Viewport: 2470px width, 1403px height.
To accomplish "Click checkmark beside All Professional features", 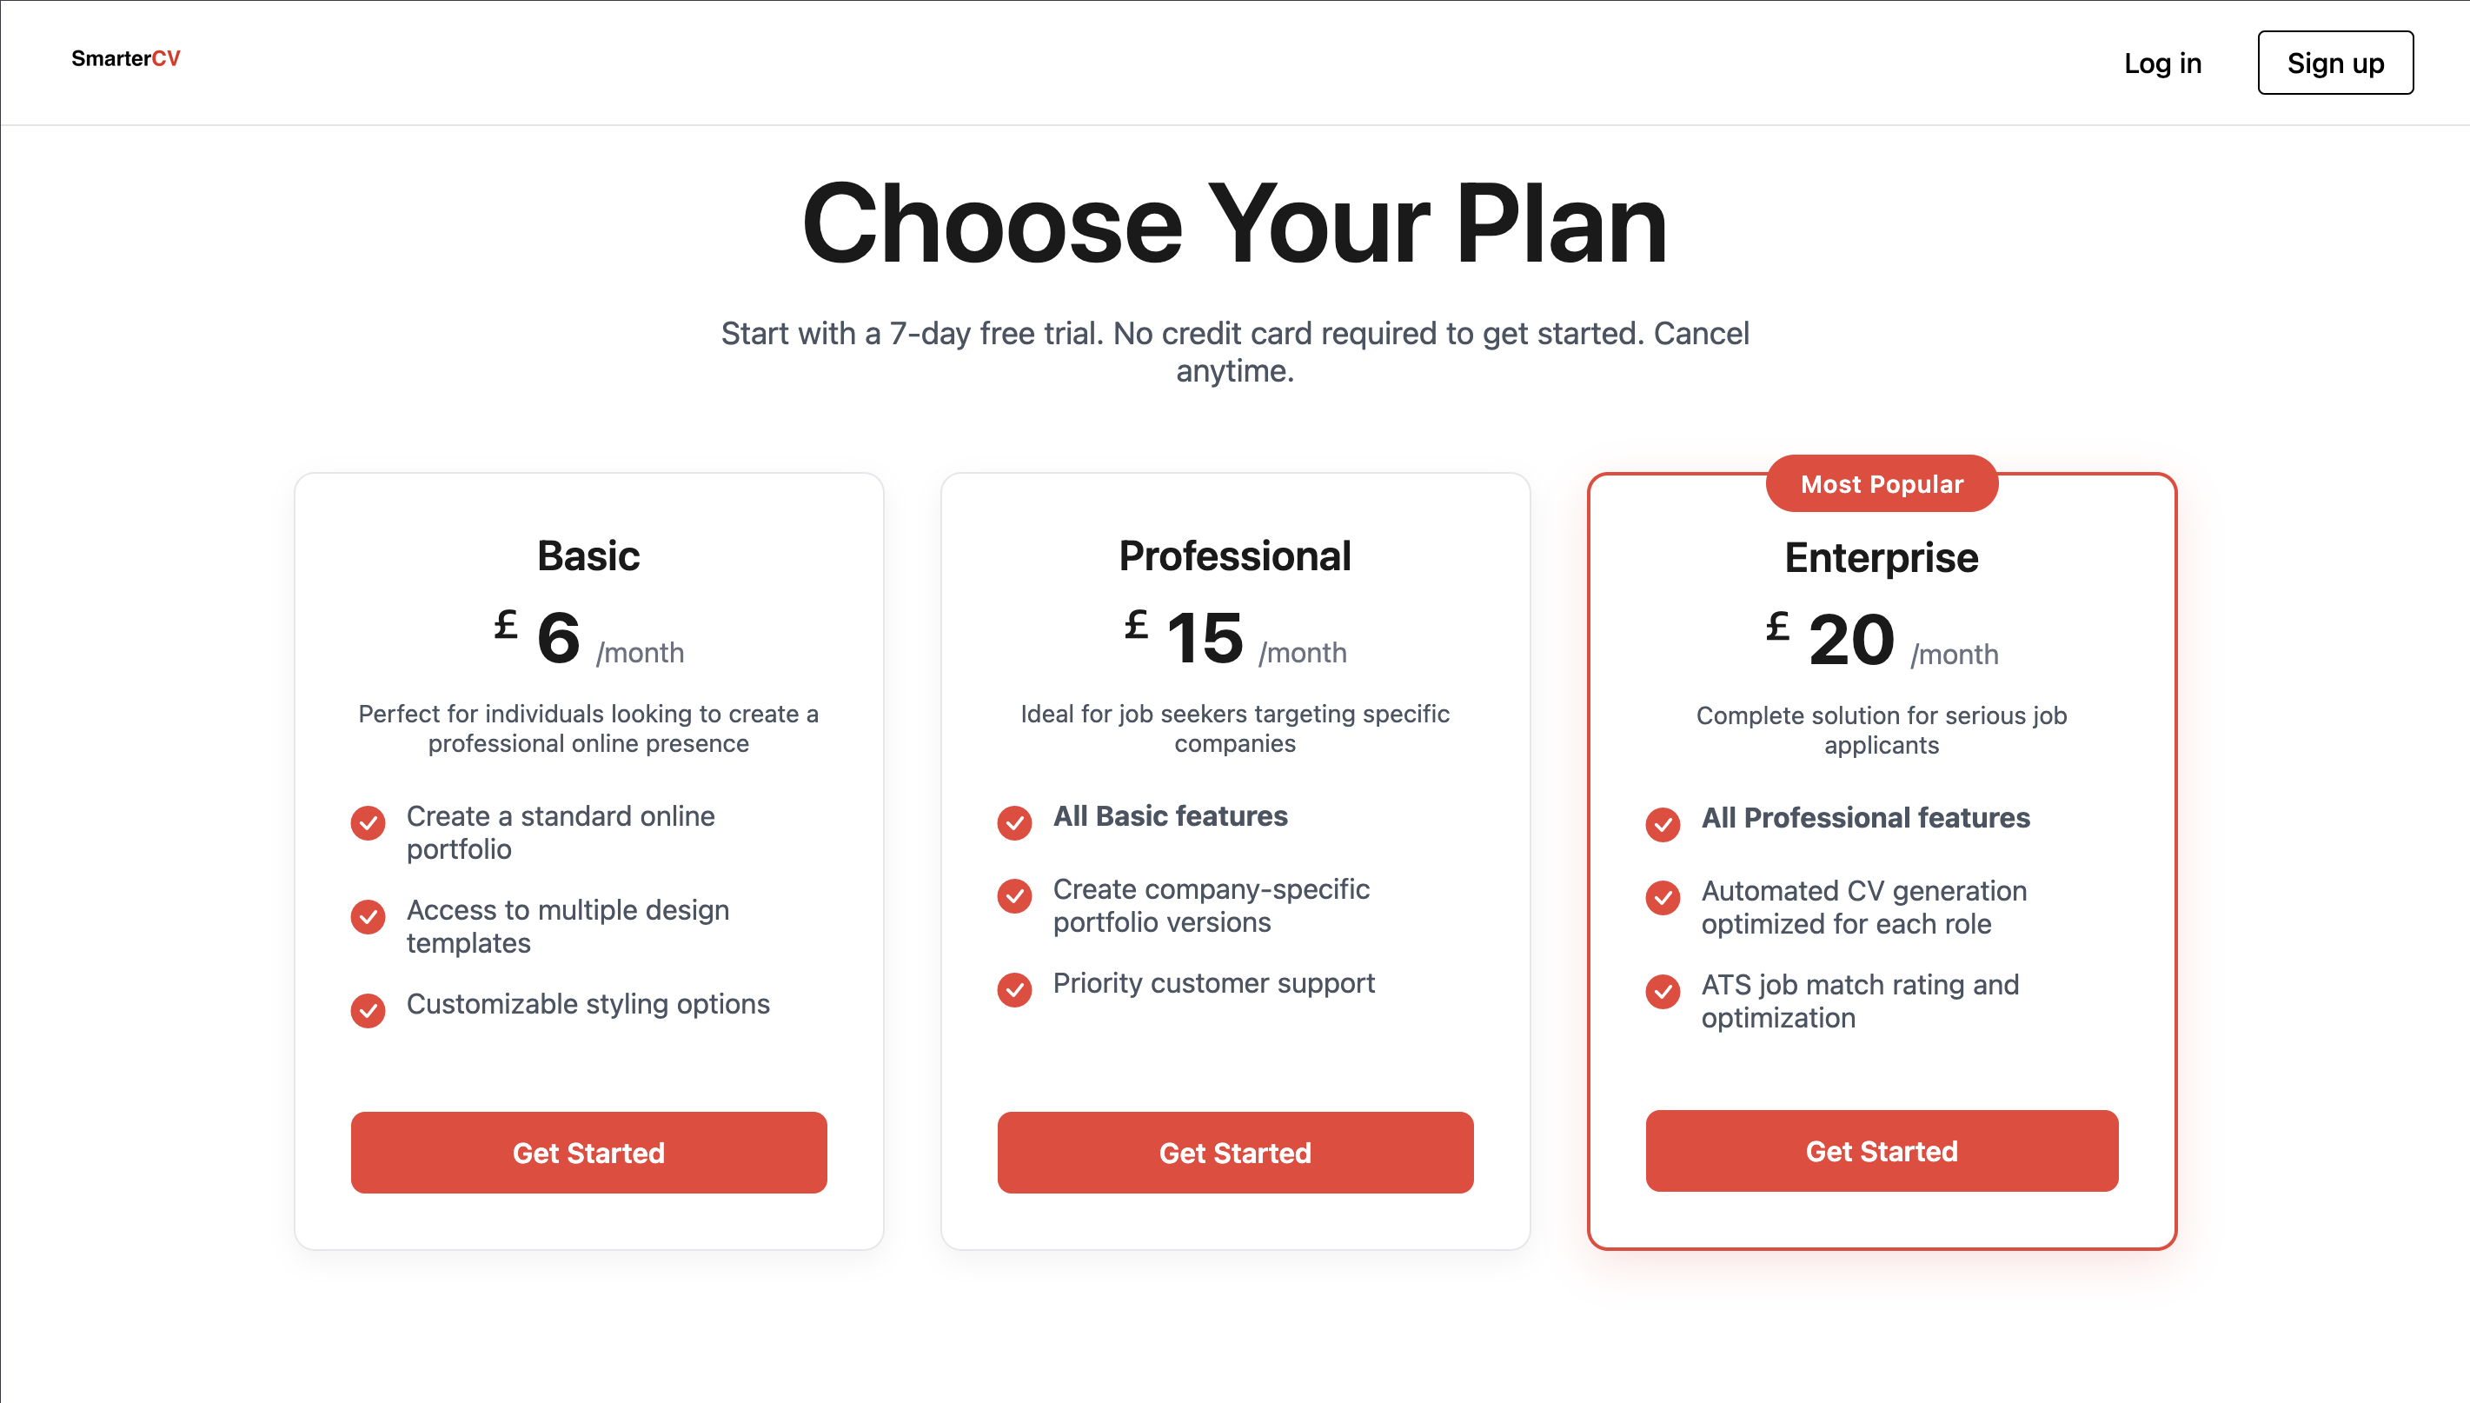I will [1662, 825].
